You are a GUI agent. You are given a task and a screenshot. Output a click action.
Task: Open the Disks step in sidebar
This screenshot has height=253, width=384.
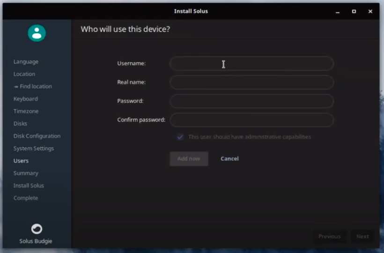20,124
